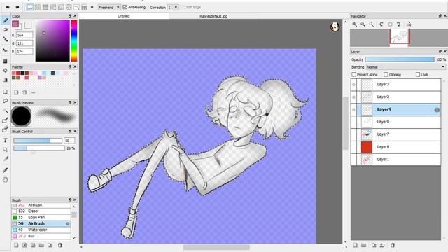
Task: Select the Text tool
Action: coord(5,140)
